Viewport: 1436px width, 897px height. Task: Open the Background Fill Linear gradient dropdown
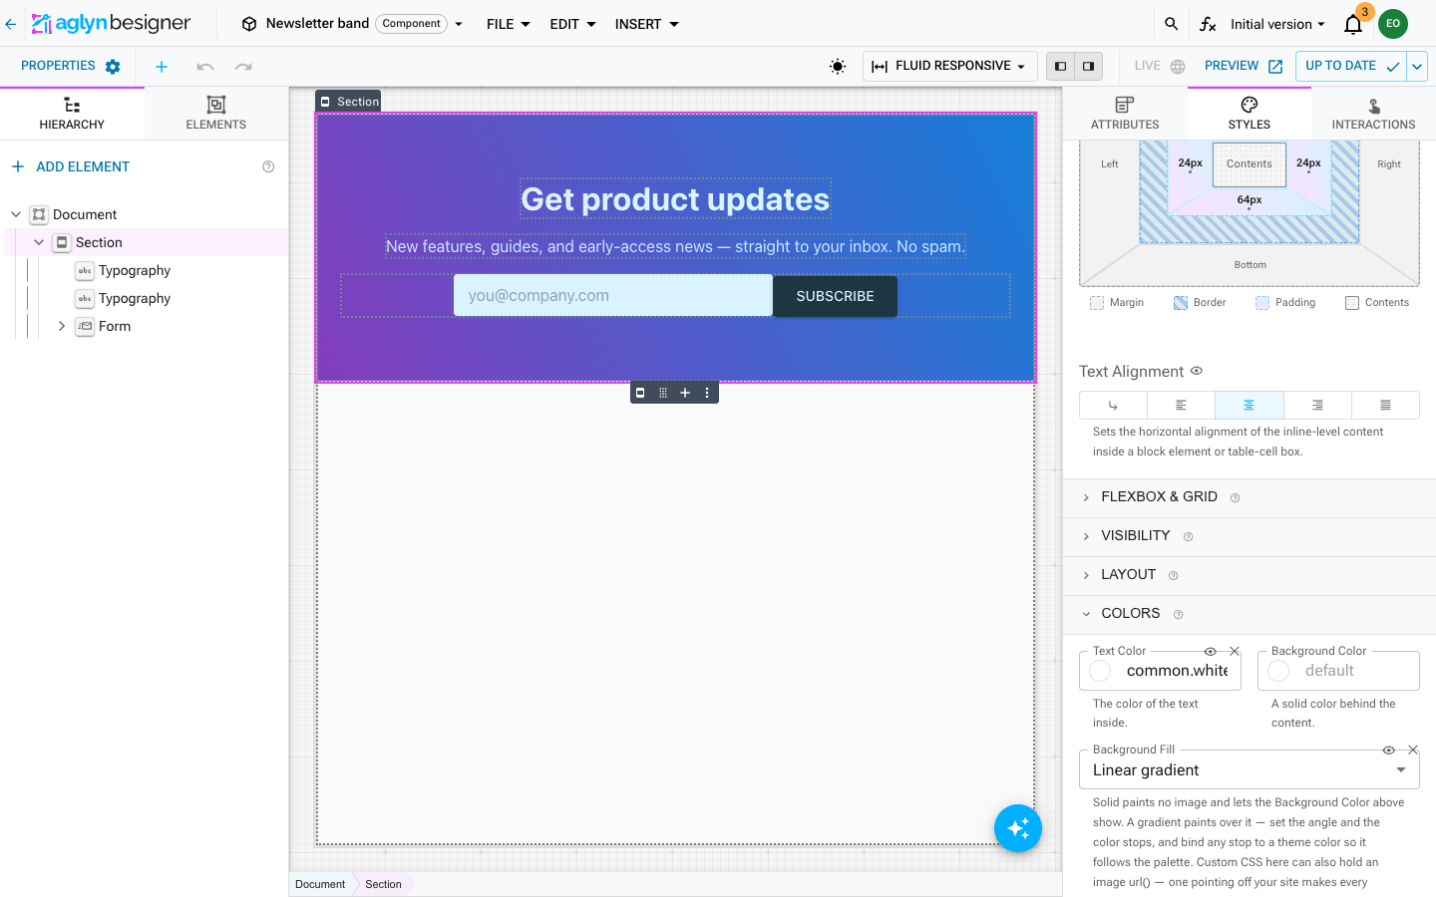point(1249,769)
